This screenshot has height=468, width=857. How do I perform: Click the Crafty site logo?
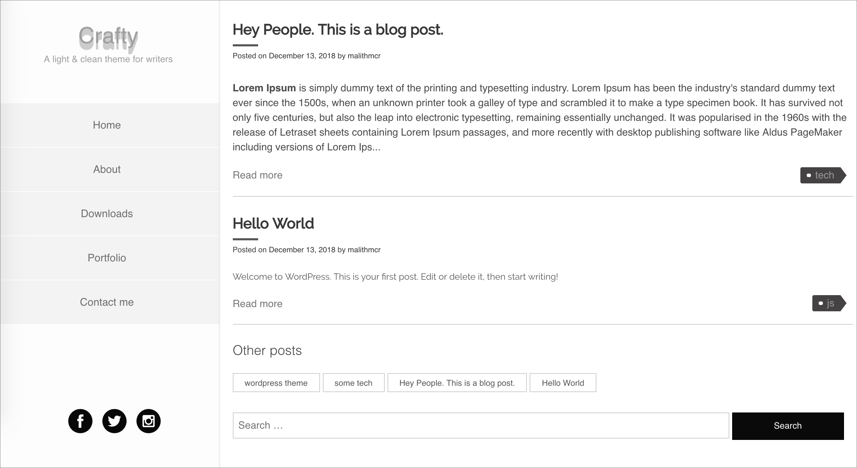pos(108,38)
